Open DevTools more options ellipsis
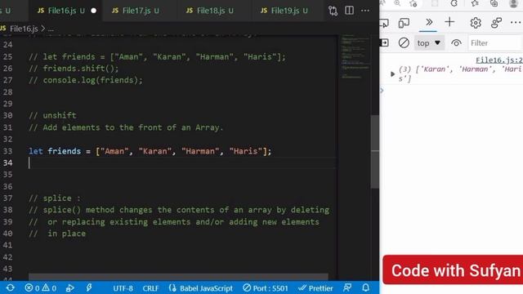Image resolution: width=523 pixels, height=294 pixels. 516,23
